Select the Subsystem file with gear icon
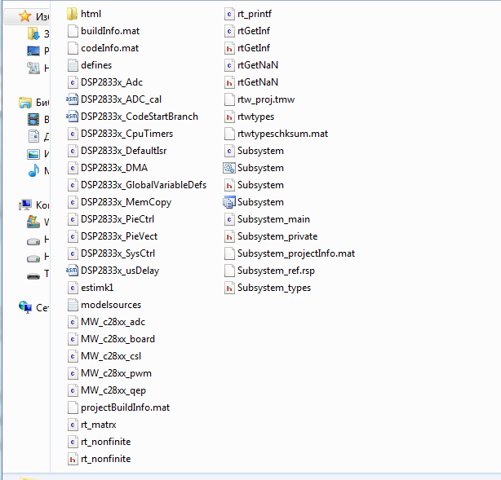501x480 pixels. click(229, 168)
